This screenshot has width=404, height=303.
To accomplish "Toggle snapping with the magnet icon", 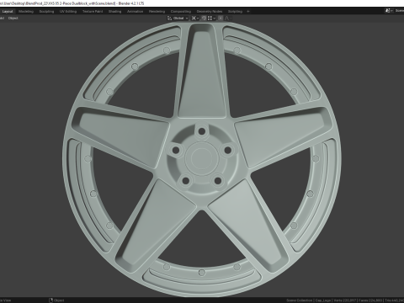I will 204,19.
